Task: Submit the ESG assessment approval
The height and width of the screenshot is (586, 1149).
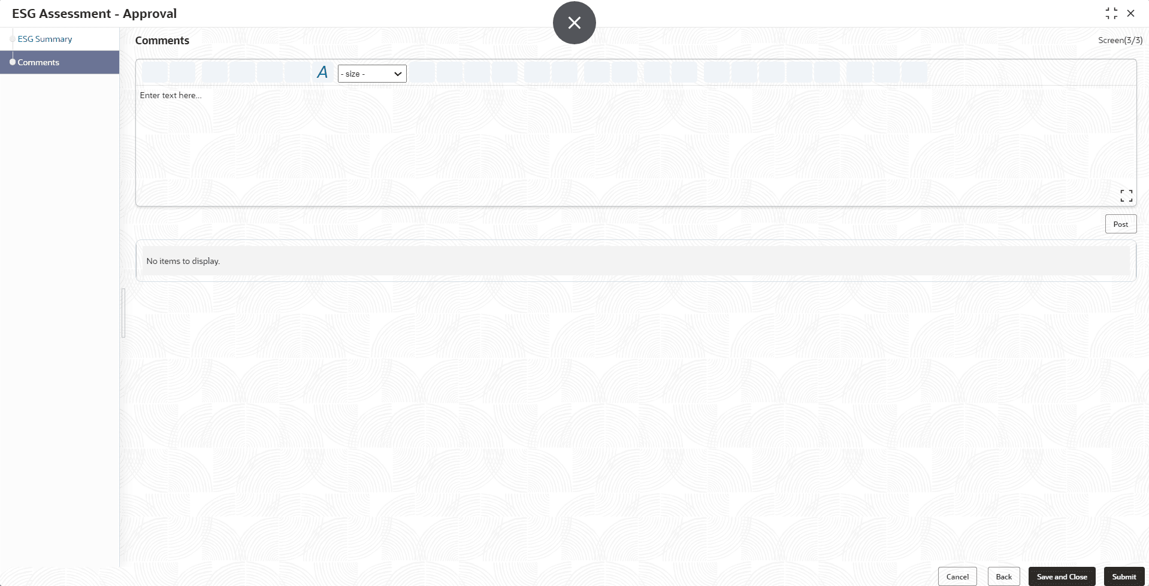Action: pyautogui.click(x=1124, y=576)
